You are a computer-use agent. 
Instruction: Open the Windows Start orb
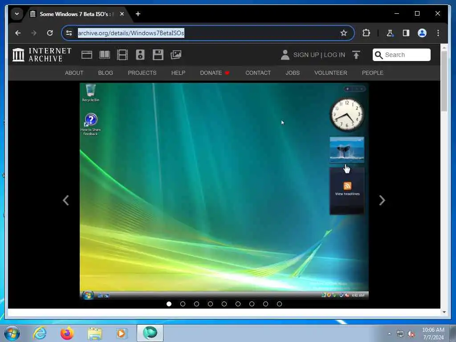click(x=12, y=333)
